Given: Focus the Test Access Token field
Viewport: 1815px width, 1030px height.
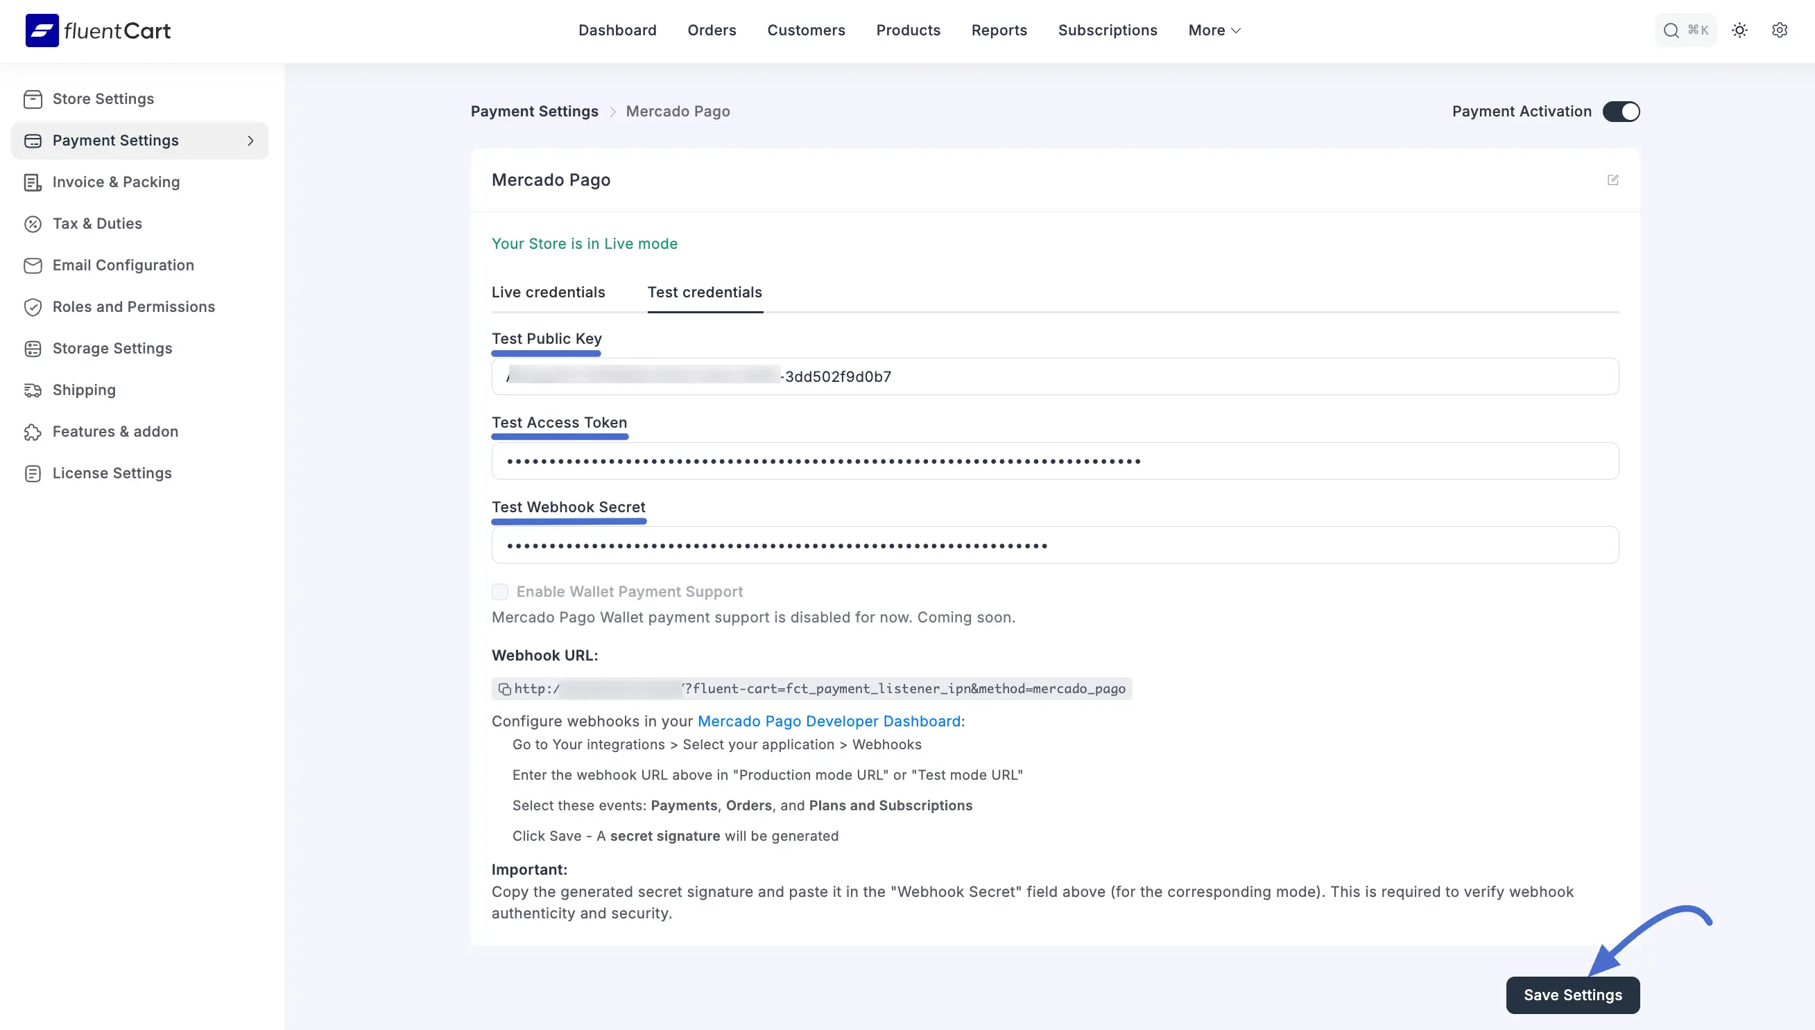Looking at the screenshot, I should pyautogui.click(x=1054, y=461).
